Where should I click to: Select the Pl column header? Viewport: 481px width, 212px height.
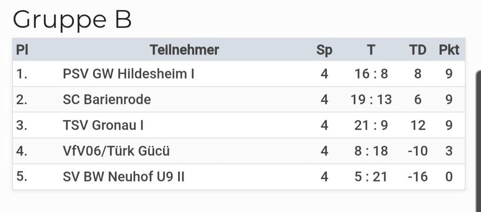[22, 50]
